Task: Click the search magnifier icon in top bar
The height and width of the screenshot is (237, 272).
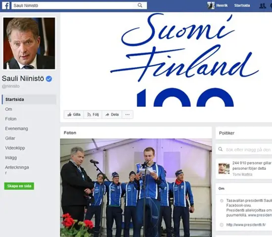Action: [140, 5]
